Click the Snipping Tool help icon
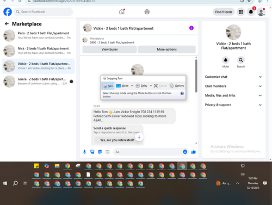Screen dimensions: 272x205 [x=182, y=94]
